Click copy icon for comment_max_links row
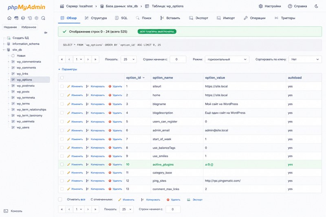Screen dimensions: 326x217 pyautogui.click(x=87, y=189)
